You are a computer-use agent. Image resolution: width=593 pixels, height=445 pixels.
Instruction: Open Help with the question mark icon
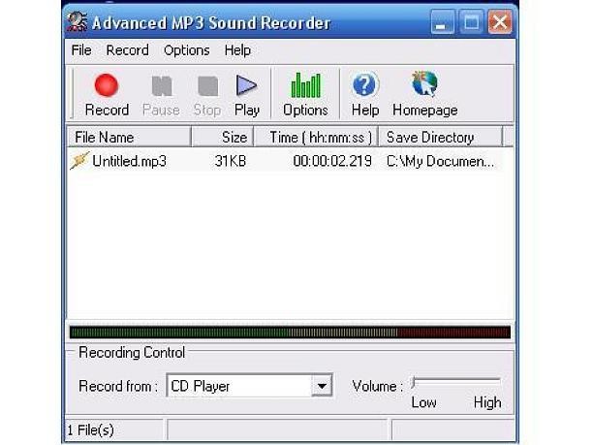(x=365, y=95)
